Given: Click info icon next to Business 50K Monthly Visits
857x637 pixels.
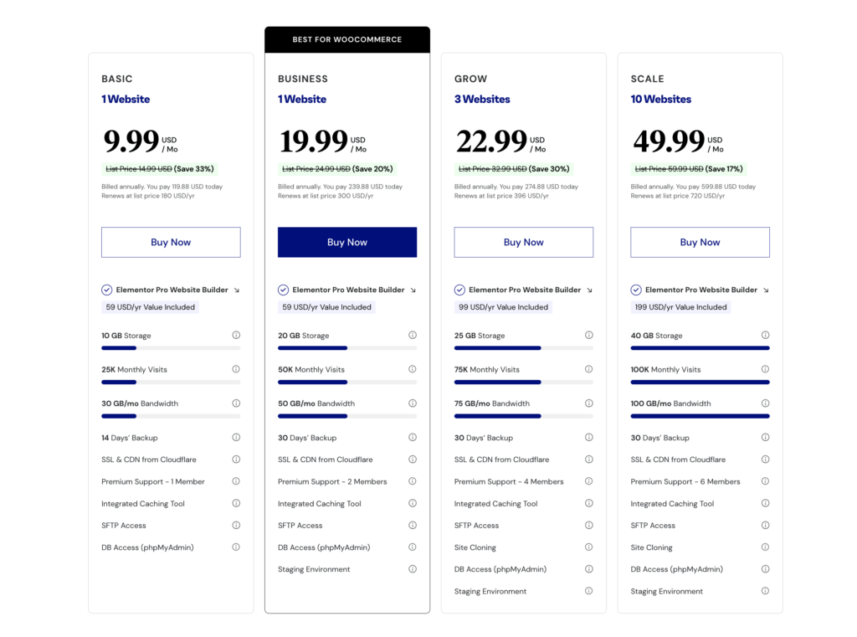Looking at the screenshot, I should coord(413,369).
